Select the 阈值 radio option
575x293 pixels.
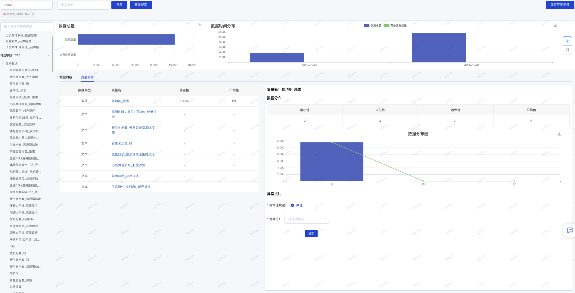[292, 205]
